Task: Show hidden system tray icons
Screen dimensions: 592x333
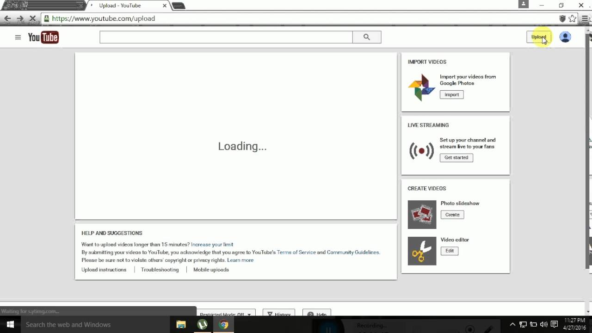Action: click(512, 325)
